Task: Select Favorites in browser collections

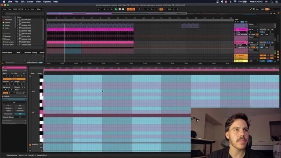Action: (8, 20)
